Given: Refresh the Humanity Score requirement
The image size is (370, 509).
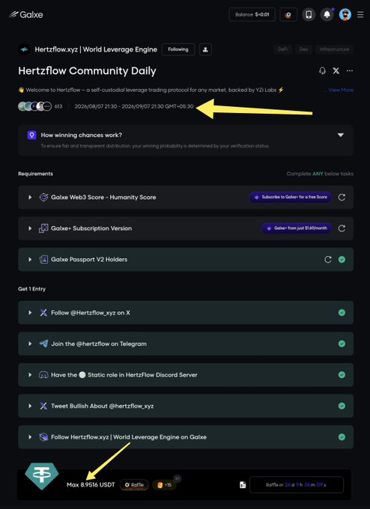Looking at the screenshot, I should click(342, 197).
